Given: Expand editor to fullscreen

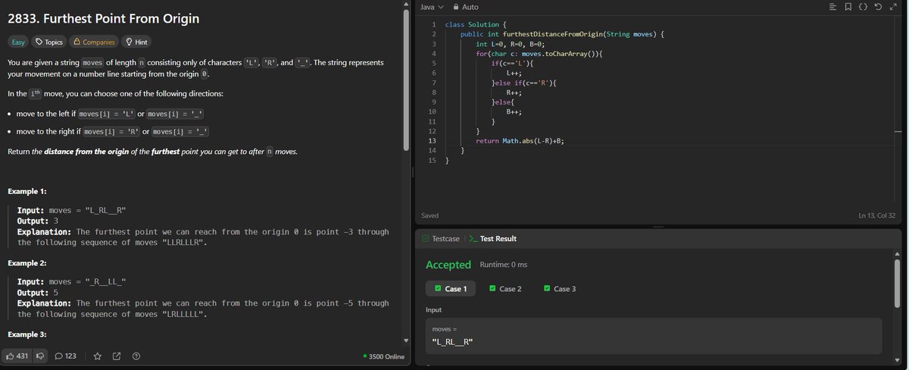Looking at the screenshot, I should point(892,7).
